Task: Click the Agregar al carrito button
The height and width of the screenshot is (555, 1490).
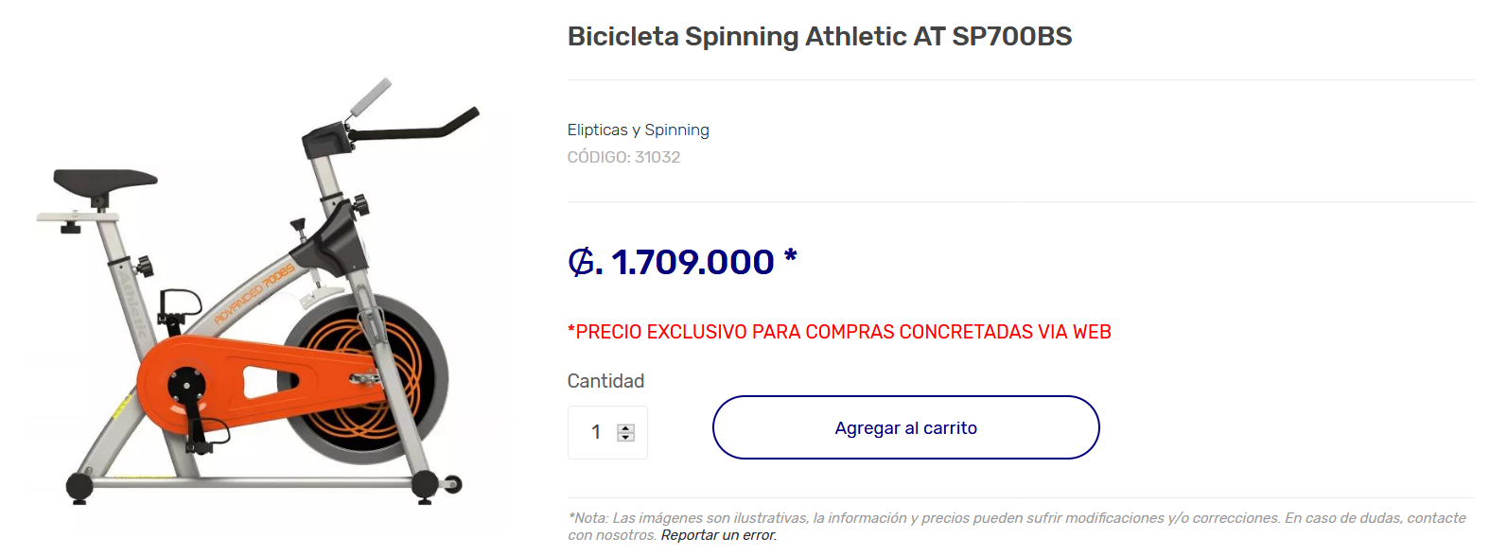Action: [x=905, y=428]
